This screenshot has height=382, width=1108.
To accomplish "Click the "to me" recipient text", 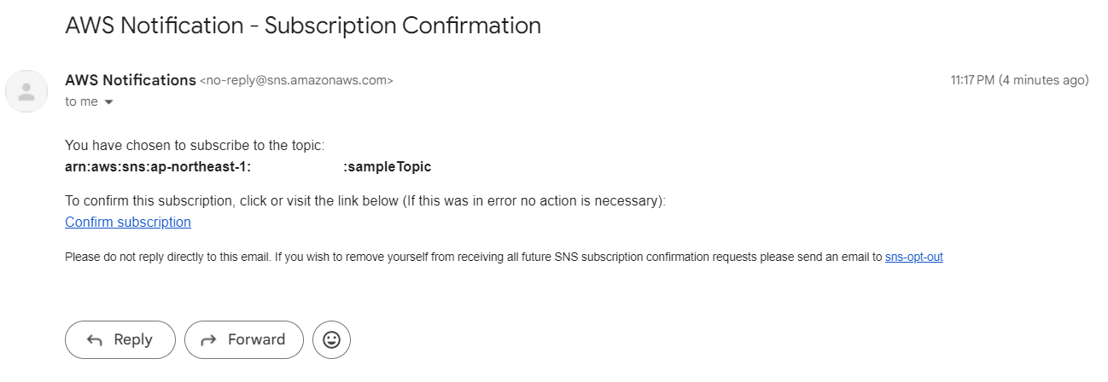I will coord(82,101).
